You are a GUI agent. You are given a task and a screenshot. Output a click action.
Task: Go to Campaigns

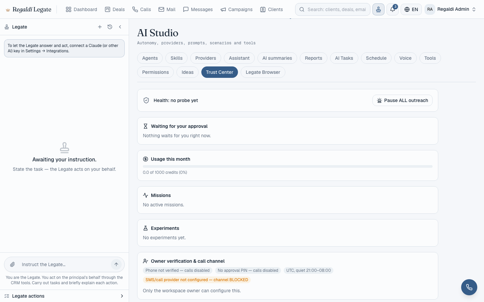pos(236,9)
